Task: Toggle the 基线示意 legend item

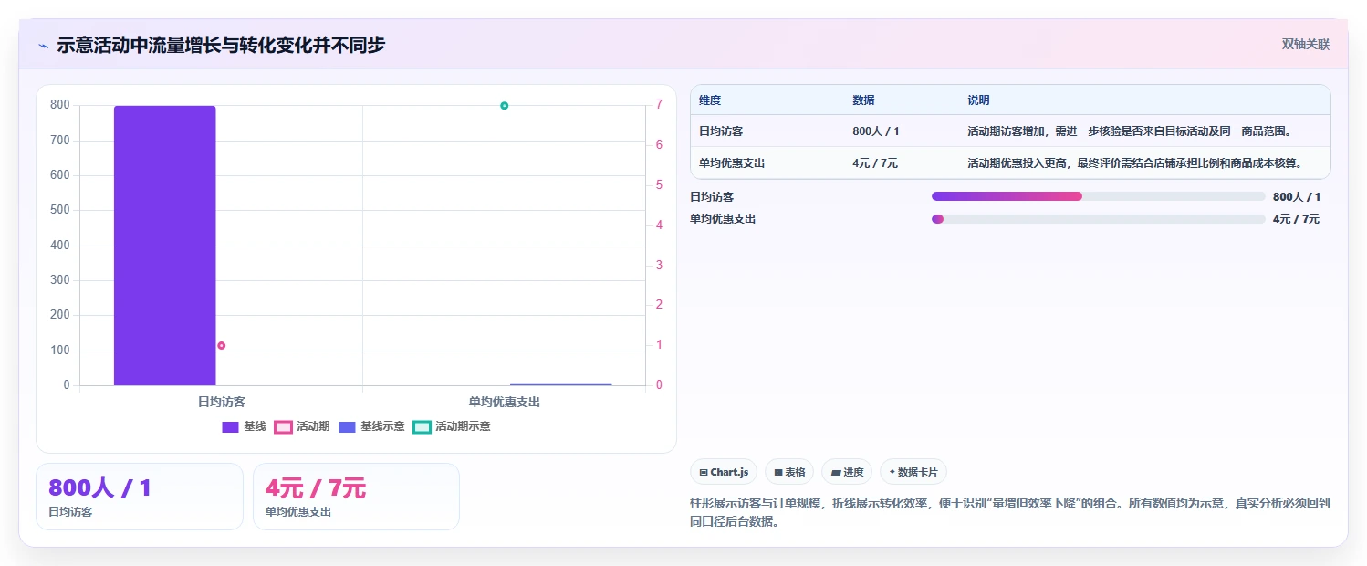Action: pyautogui.click(x=371, y=426)
